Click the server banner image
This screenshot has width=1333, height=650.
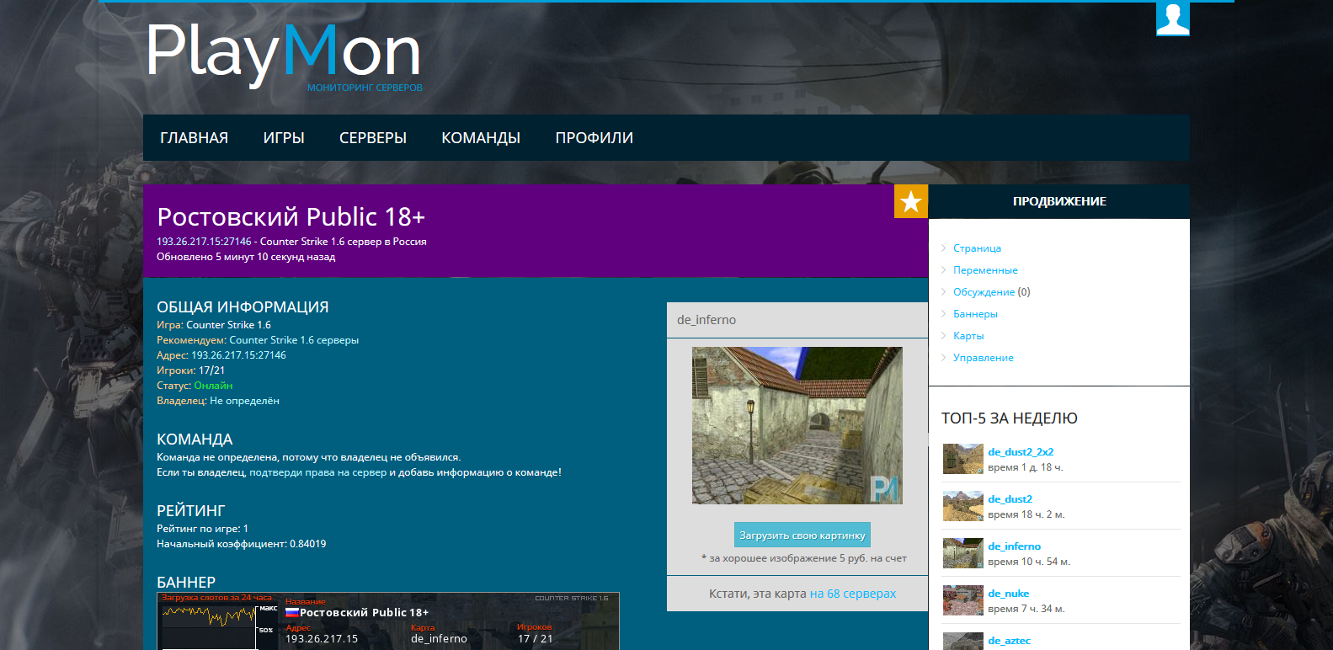click(388, 621)
